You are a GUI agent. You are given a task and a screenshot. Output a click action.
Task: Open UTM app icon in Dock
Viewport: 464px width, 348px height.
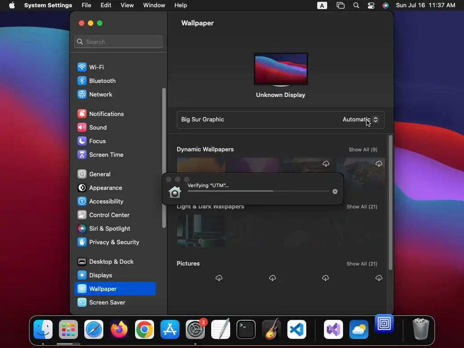coord(384,324)
